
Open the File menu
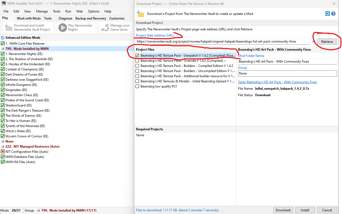point(6,11)
